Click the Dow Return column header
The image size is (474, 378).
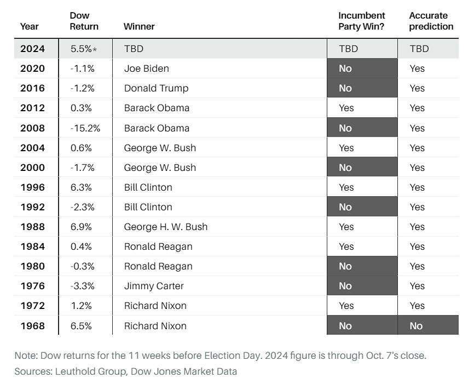pyautogui.click(x=84, y=21)
